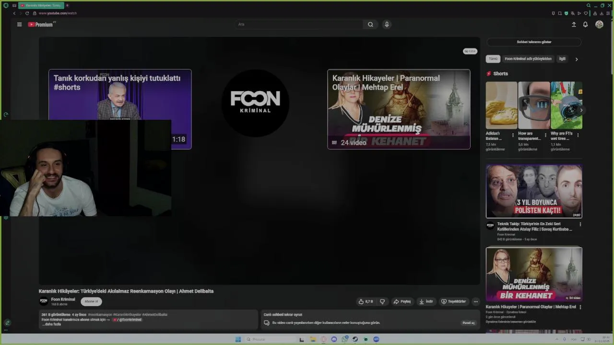
Task: Open the 3 YIL BOYUNCA POLİSTEN KAÇTI thumbnail
Action: pyautogui.click(x=534, y=191)
